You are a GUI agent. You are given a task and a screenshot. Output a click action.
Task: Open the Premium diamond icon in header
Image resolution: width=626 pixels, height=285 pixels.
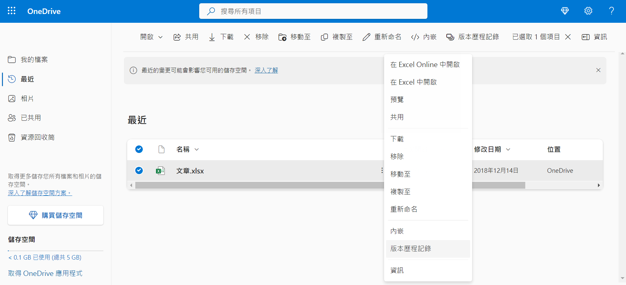565,11
